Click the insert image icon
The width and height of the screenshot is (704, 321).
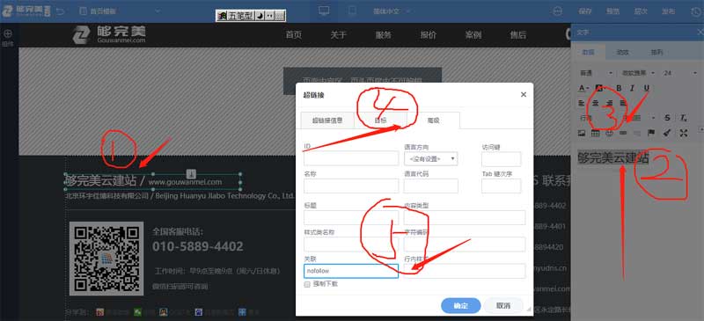582,133
